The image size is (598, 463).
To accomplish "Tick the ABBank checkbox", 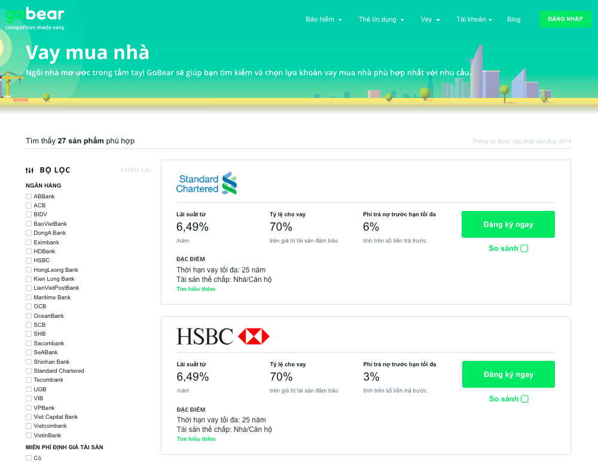I will point(29,196).
